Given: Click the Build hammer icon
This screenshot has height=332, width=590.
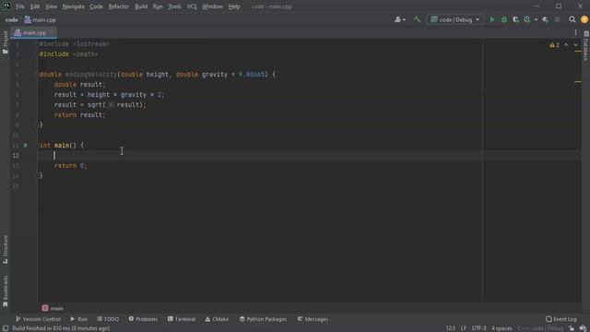Looking at the screenshot, I should click(x=417, y=19).
